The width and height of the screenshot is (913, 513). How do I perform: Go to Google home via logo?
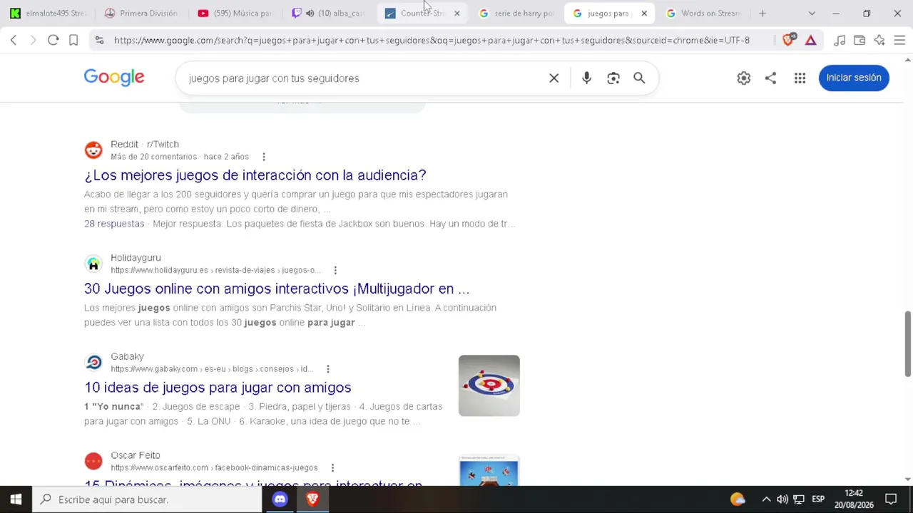point(114,78)
